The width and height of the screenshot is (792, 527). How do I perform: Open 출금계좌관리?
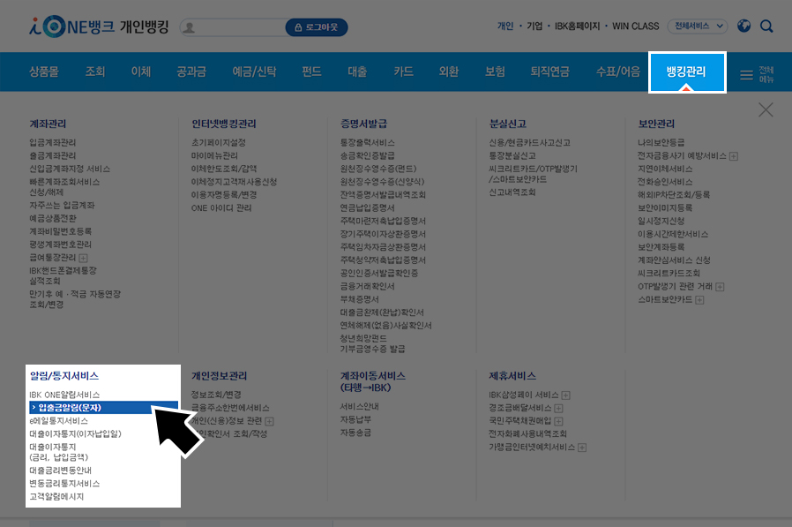pyautogui.click(x=53, y=155)
